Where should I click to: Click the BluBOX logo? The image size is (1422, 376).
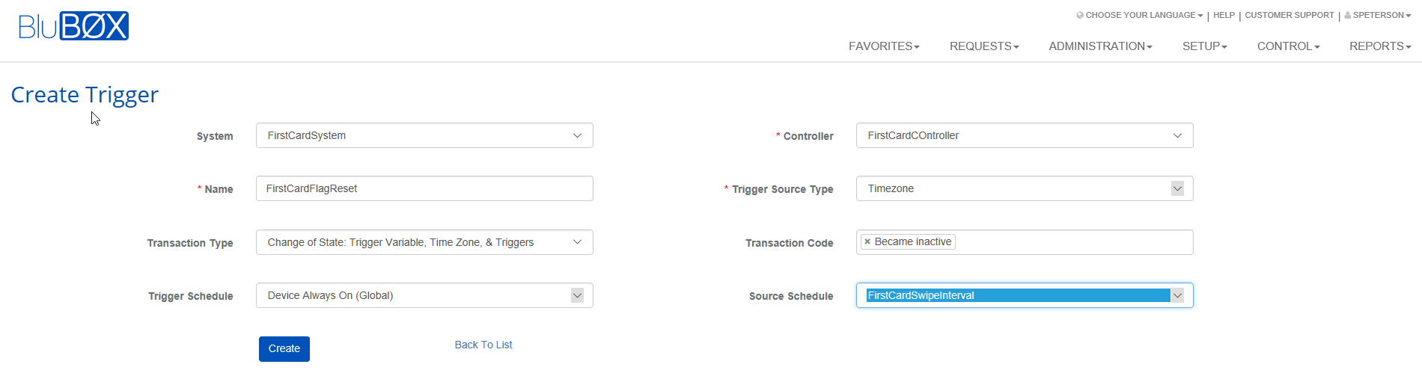point(73,26)
